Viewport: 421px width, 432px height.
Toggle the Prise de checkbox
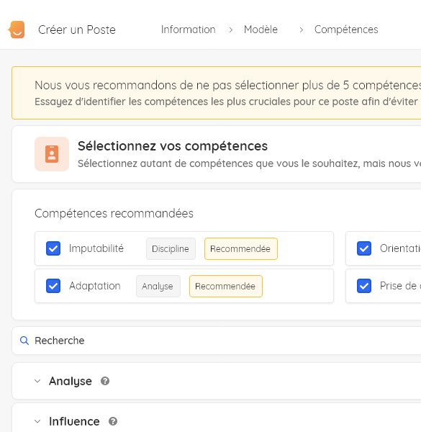click(364, 286)
